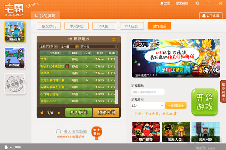Open the 朋友联机 tab
Screen dimensions: 226x150
tap(49, 26)
